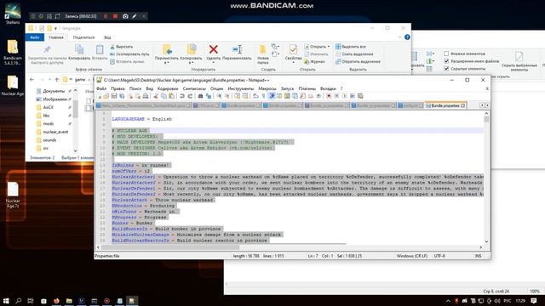545x306 pixels.
Task: Switch to the Поделиться tab in Explorer
Action: [83, 37]
